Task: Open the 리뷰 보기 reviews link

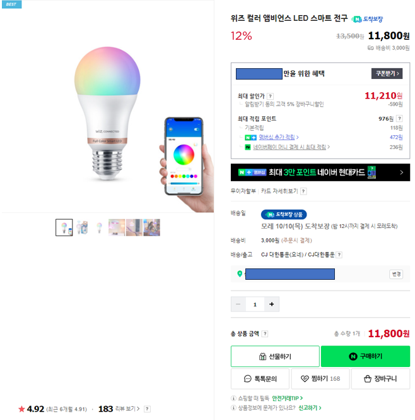Action: [129, 409]
